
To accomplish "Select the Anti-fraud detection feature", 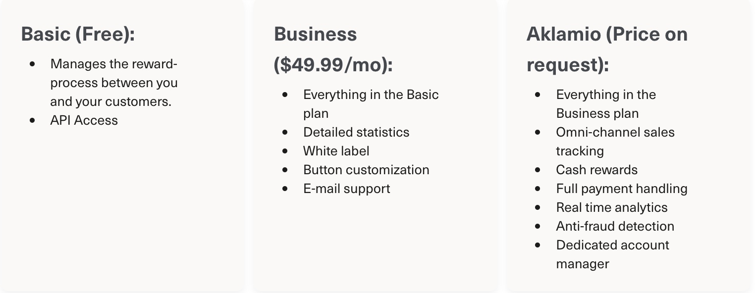I will point(615,226).
